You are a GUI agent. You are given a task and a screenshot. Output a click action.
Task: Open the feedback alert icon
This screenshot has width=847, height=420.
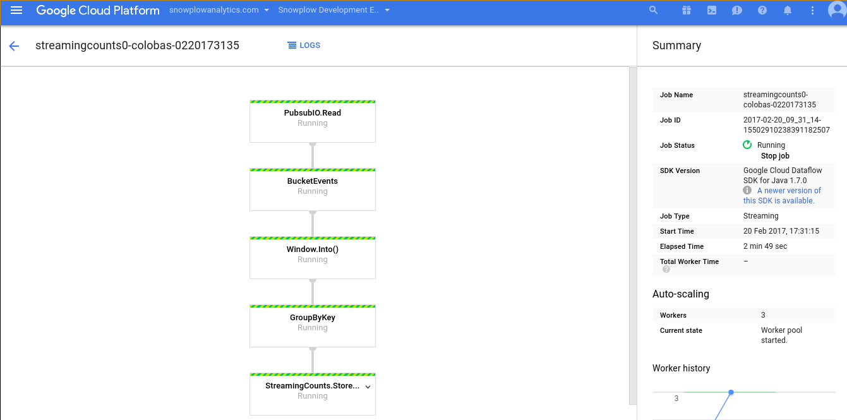click(x=737, y=10)
